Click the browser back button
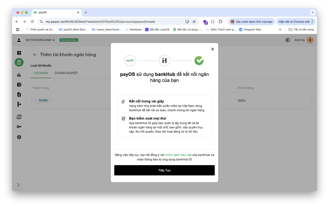Viewport: 329px width, 207px height. coord(17,22)
